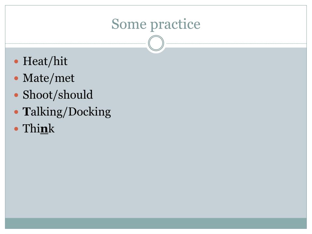312x234 pixels.
Task: Select the word 'hit' in the first line
Action: pyautogui.click(x=60, y=61)
